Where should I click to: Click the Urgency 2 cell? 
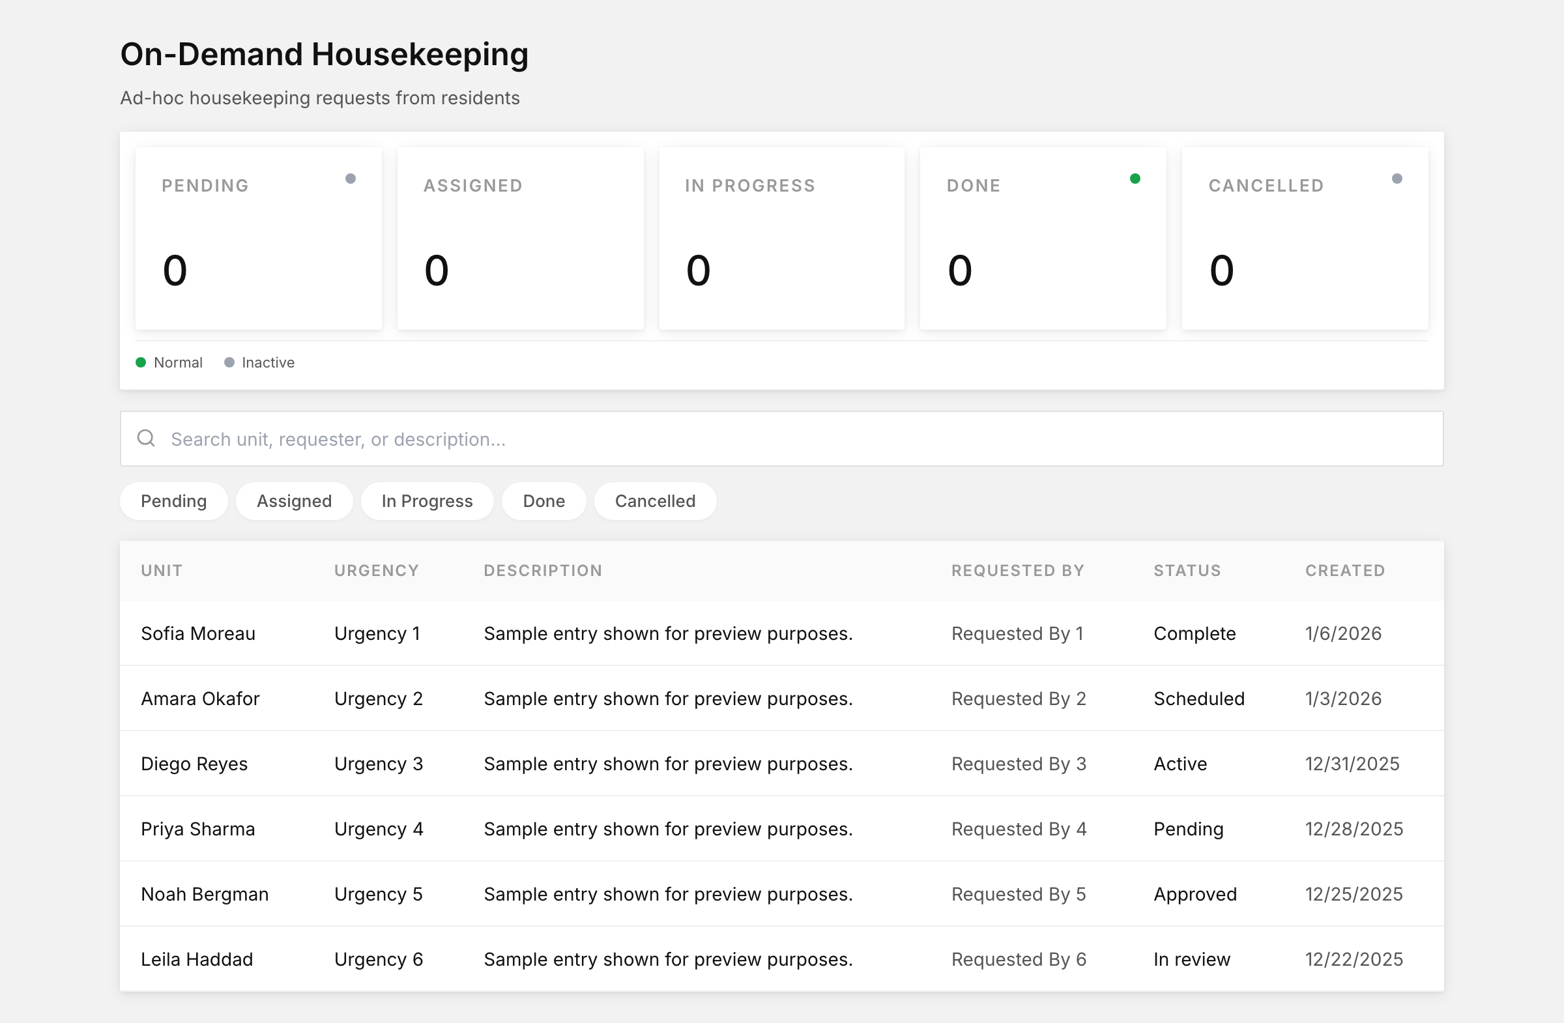point(379,700)
